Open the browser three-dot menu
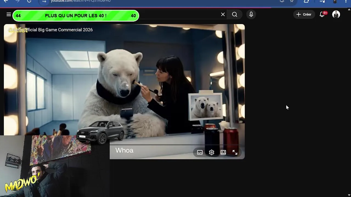Screen dimensions: 351x197 pos(346,1)
